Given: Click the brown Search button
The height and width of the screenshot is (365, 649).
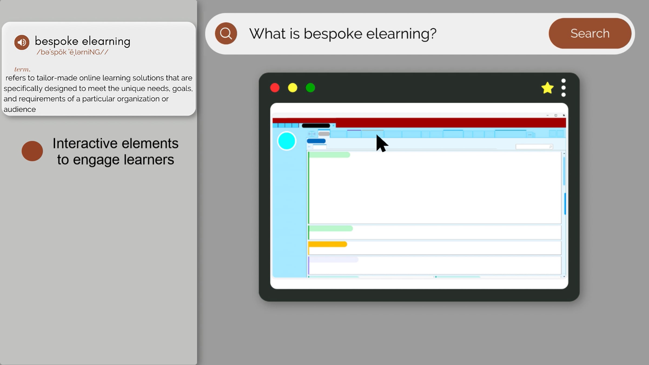Looking at the screenshot, I should [x=590, y=34].
